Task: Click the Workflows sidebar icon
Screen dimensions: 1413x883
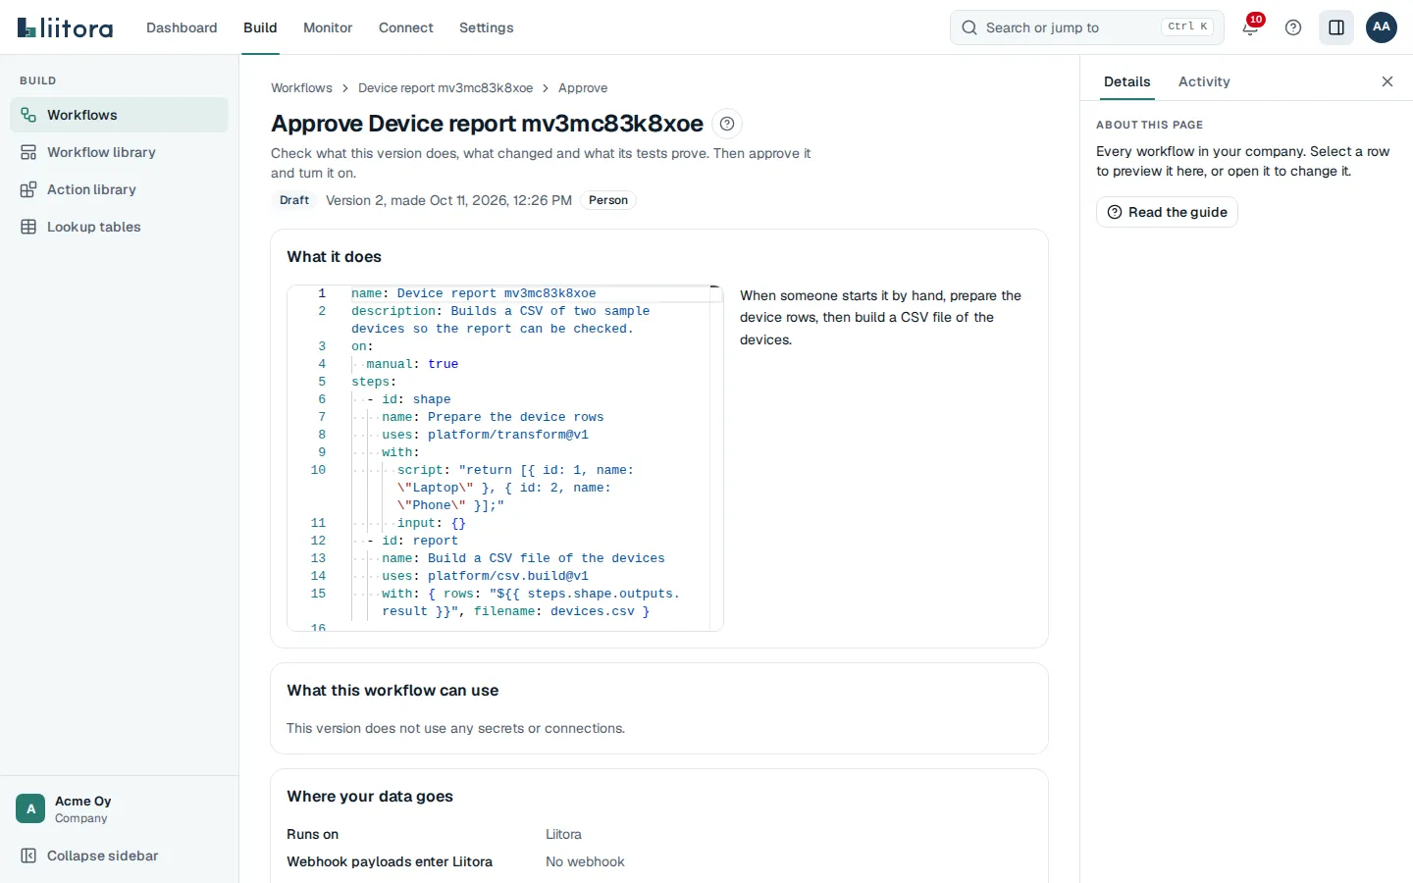Action: [28, 115]
